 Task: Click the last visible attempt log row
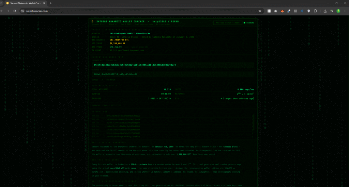[x=171, y=137]
